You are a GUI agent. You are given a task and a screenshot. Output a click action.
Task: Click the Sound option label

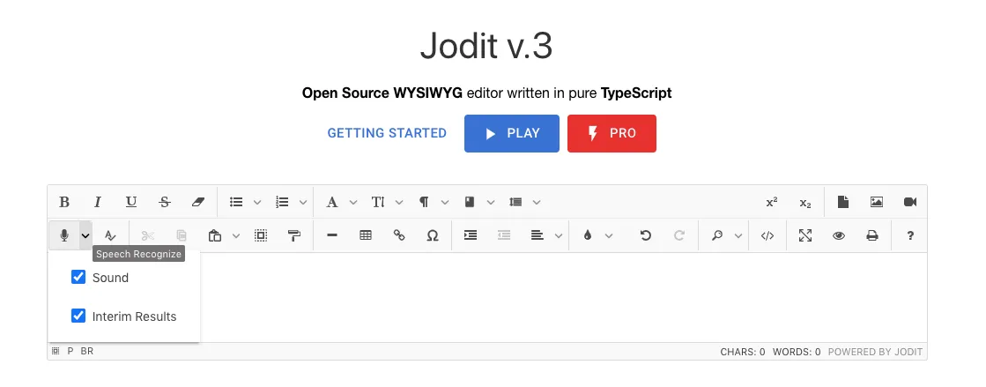(110, 278)
